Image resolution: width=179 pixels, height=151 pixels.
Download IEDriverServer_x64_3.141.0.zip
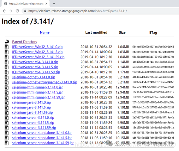[x=35, y=62]
